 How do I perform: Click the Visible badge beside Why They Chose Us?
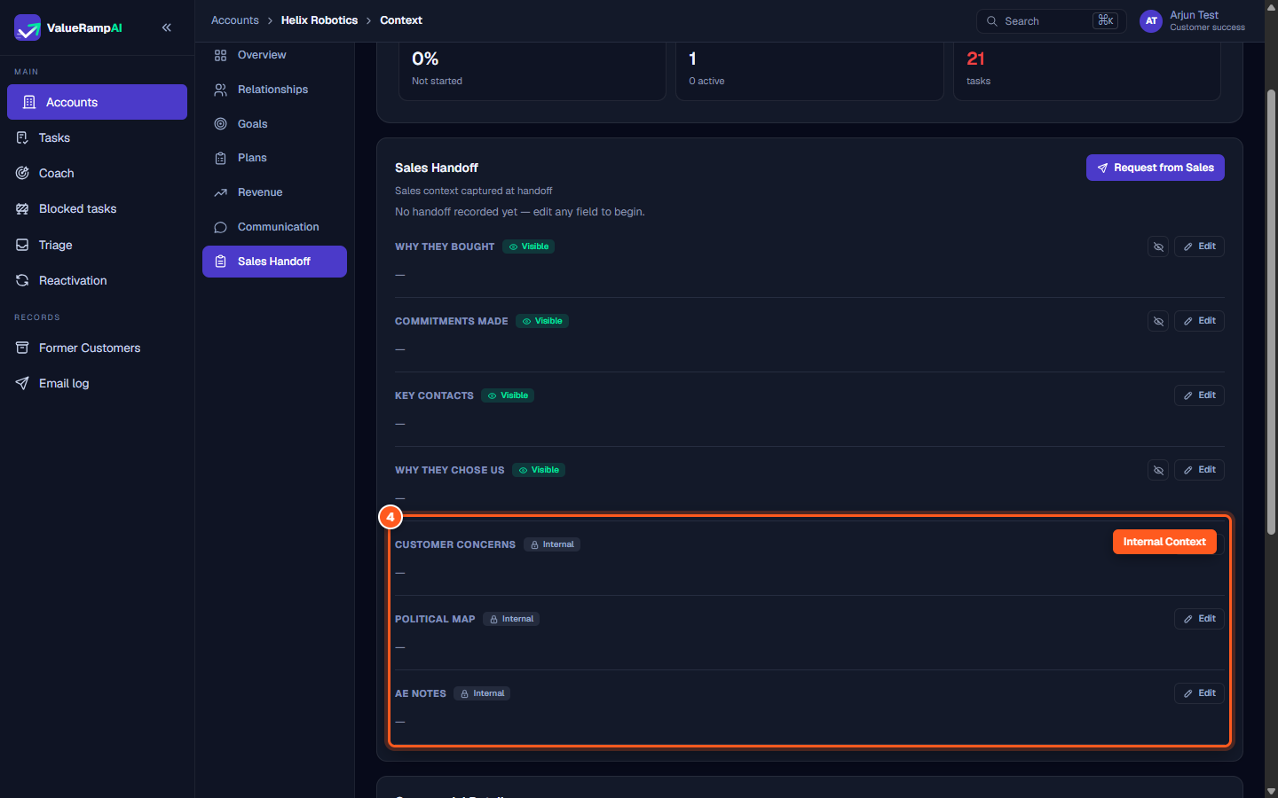point(539,470)
